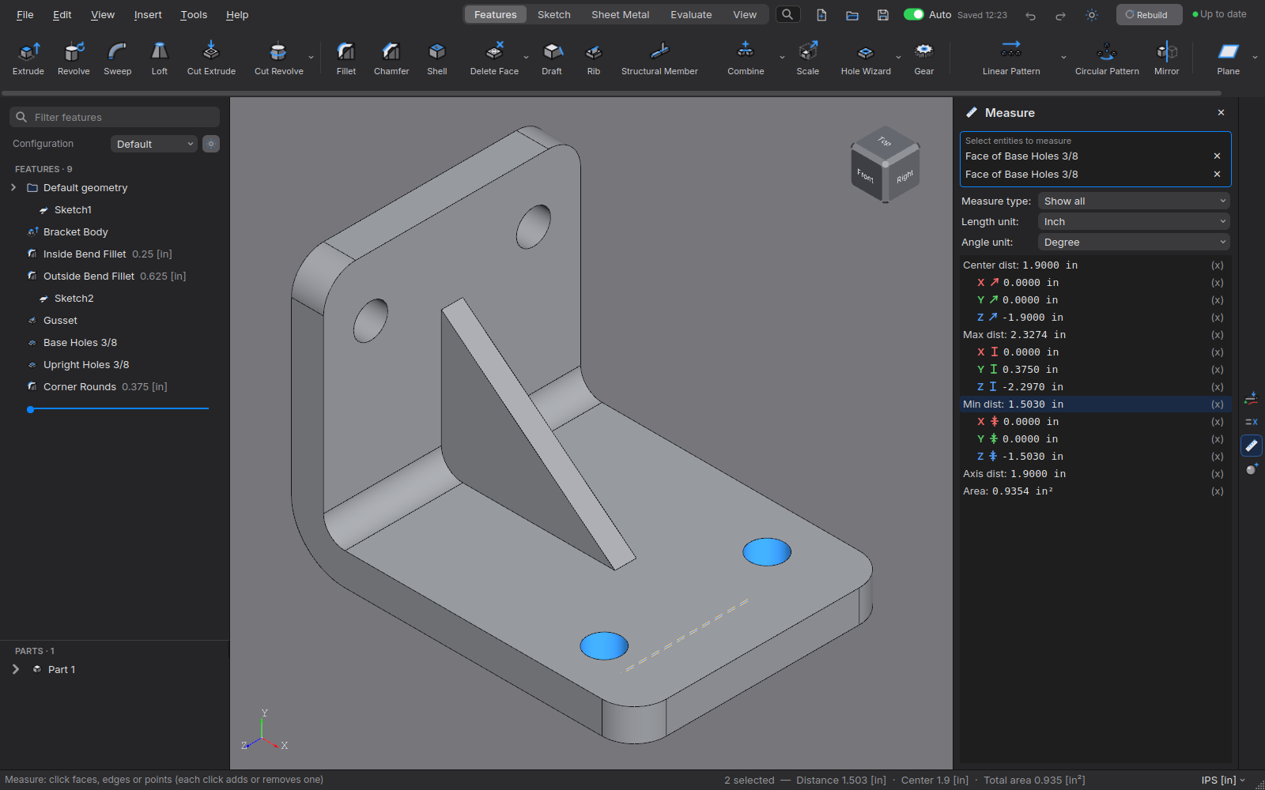Open the configuration settings button
The width and height of the screenshot is (1265, 790).
pyautogui.click(x=211, y=144)
